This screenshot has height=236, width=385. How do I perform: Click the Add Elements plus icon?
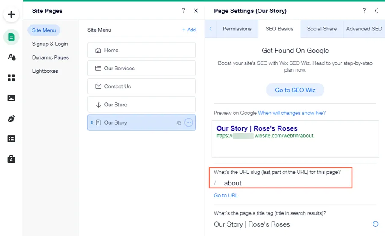pos(11,15)
